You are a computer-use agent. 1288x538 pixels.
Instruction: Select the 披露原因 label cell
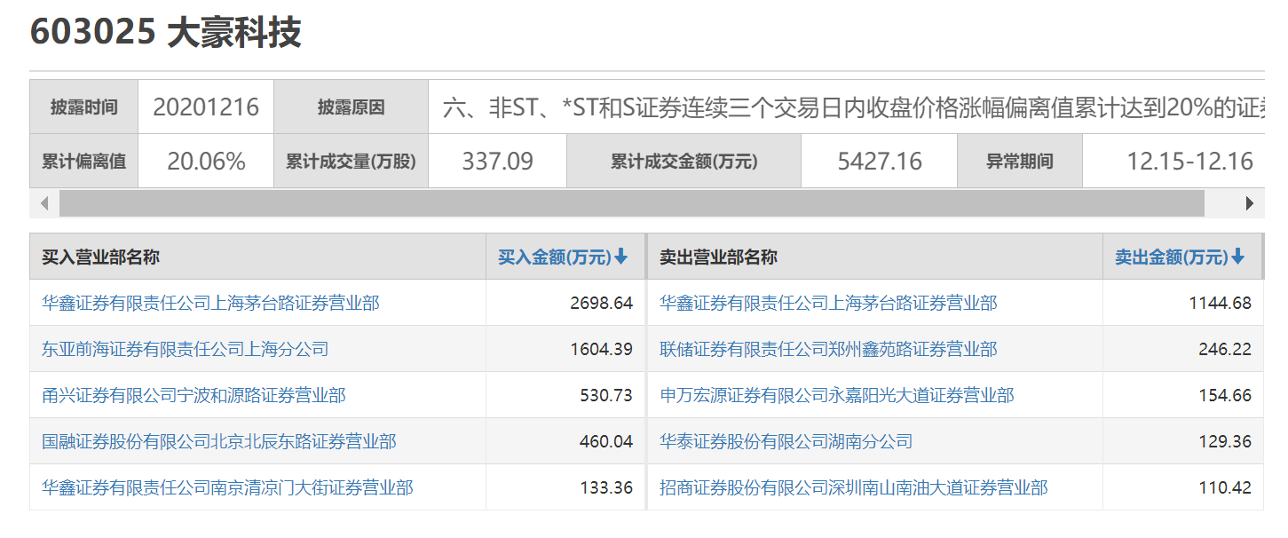point(351,107)
